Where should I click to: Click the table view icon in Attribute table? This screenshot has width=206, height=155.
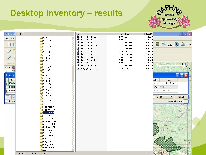click(x=8, y=97)
